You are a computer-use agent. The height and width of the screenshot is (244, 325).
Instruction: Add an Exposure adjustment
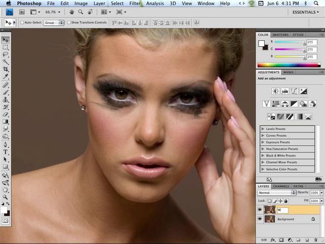304,91
